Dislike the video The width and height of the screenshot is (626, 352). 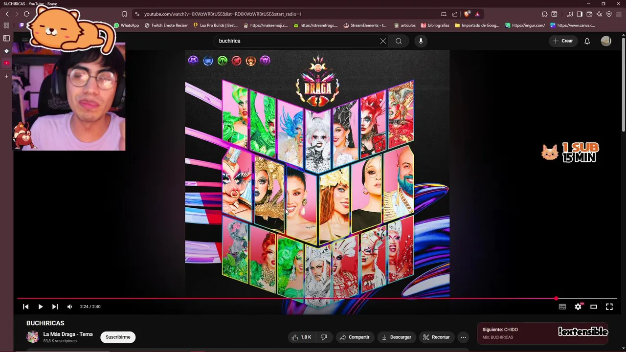coord(324,337)
